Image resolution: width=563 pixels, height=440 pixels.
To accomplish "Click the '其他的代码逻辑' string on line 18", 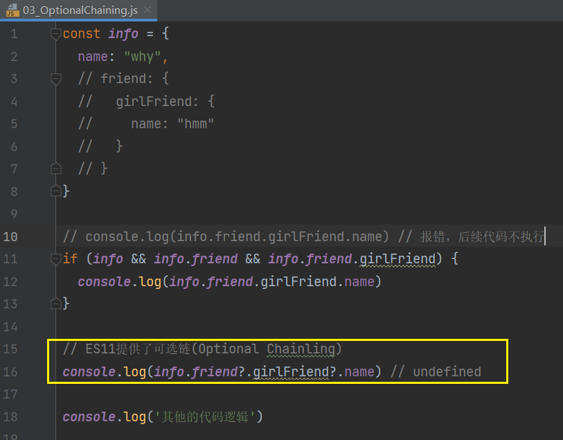I will 205,416.
